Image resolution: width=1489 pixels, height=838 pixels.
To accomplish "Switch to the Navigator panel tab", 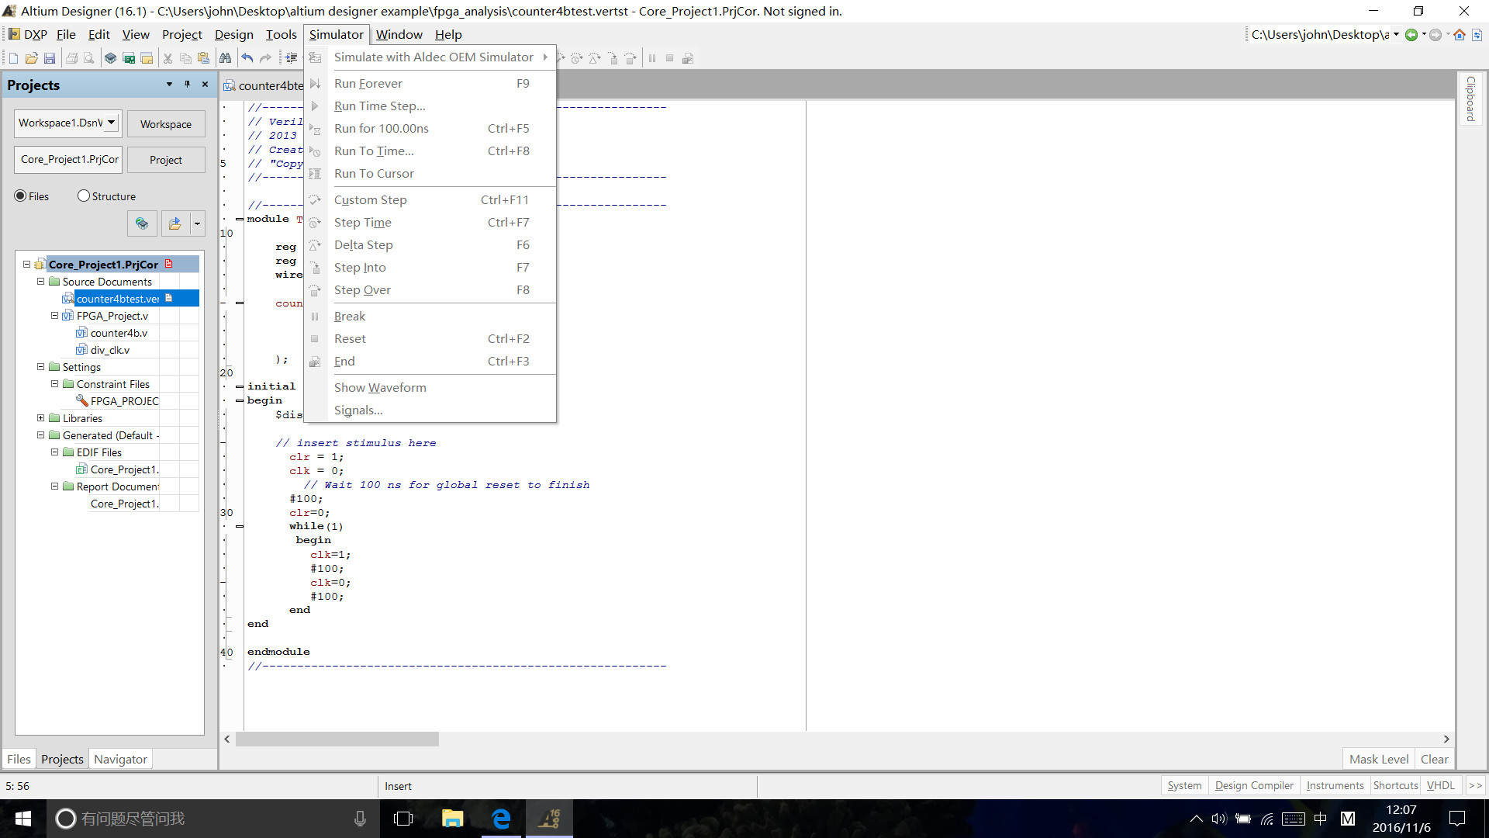I will pyautogui.click(x=120, y=760).
